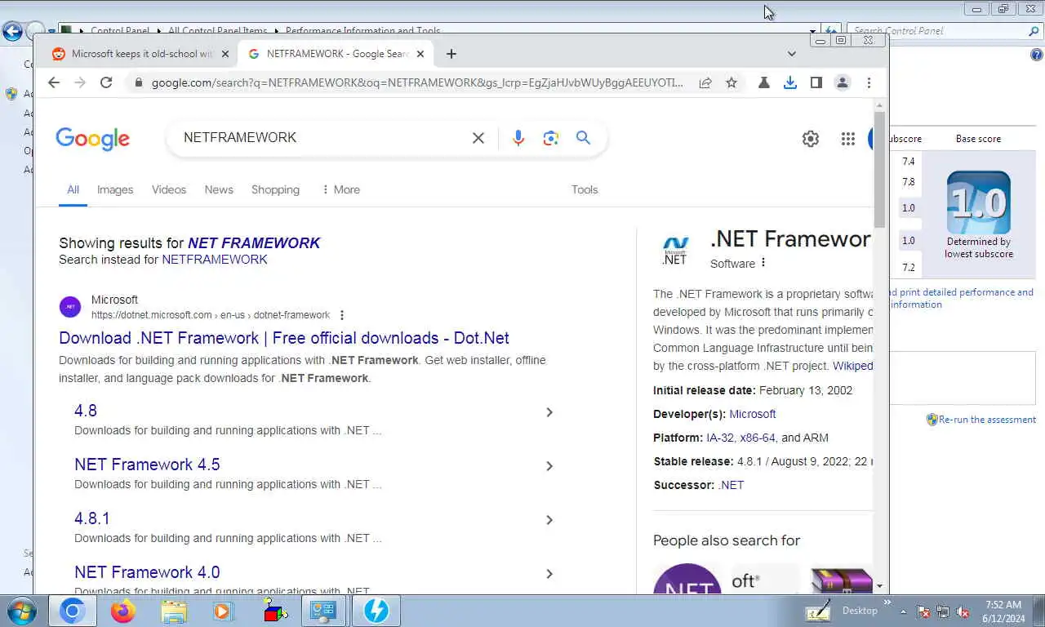1045x627 pixels.
Task: Open More search filters dropdown
Action: pyautogui.click(x=340, y=189)
